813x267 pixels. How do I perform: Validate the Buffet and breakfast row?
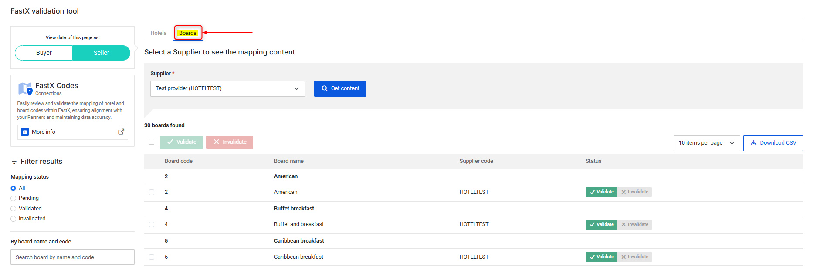601,225
